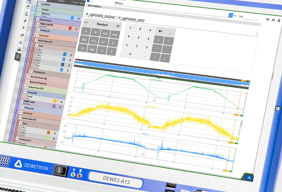Open gear for P2_t channel

(x=69, y=65)
